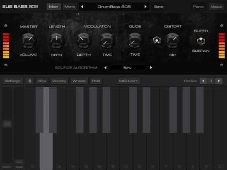Toggle the Velocity option

(59, 81)
